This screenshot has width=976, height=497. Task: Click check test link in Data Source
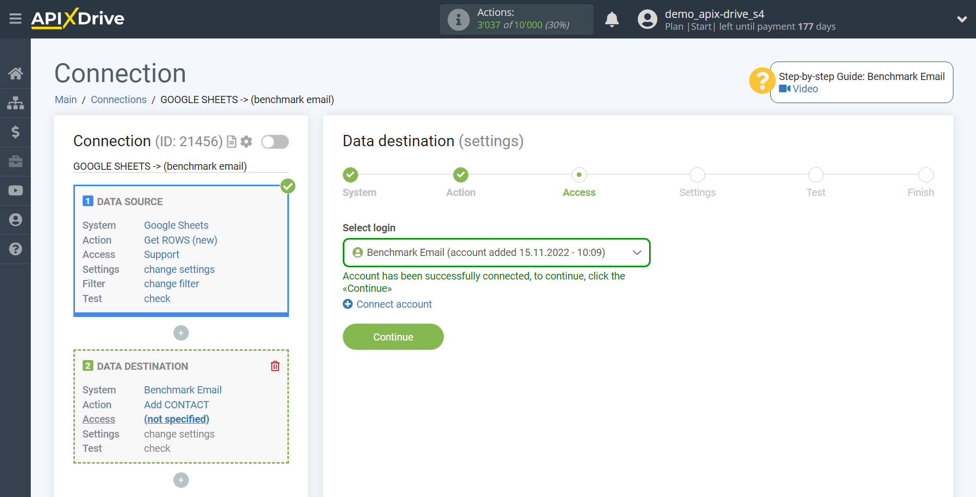[157, 299]
